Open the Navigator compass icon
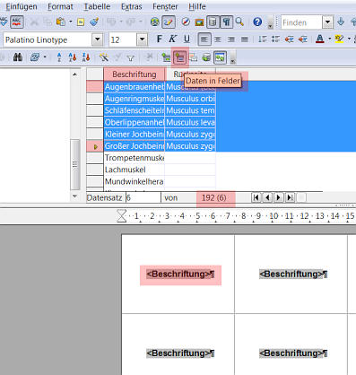The height and width of the screenshot is (375, 356). click(x=186, y=22)
